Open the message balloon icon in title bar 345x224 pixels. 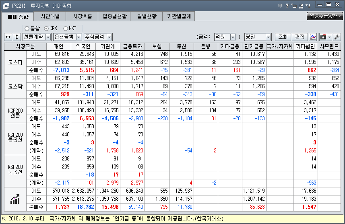click(x=280, y=6)
